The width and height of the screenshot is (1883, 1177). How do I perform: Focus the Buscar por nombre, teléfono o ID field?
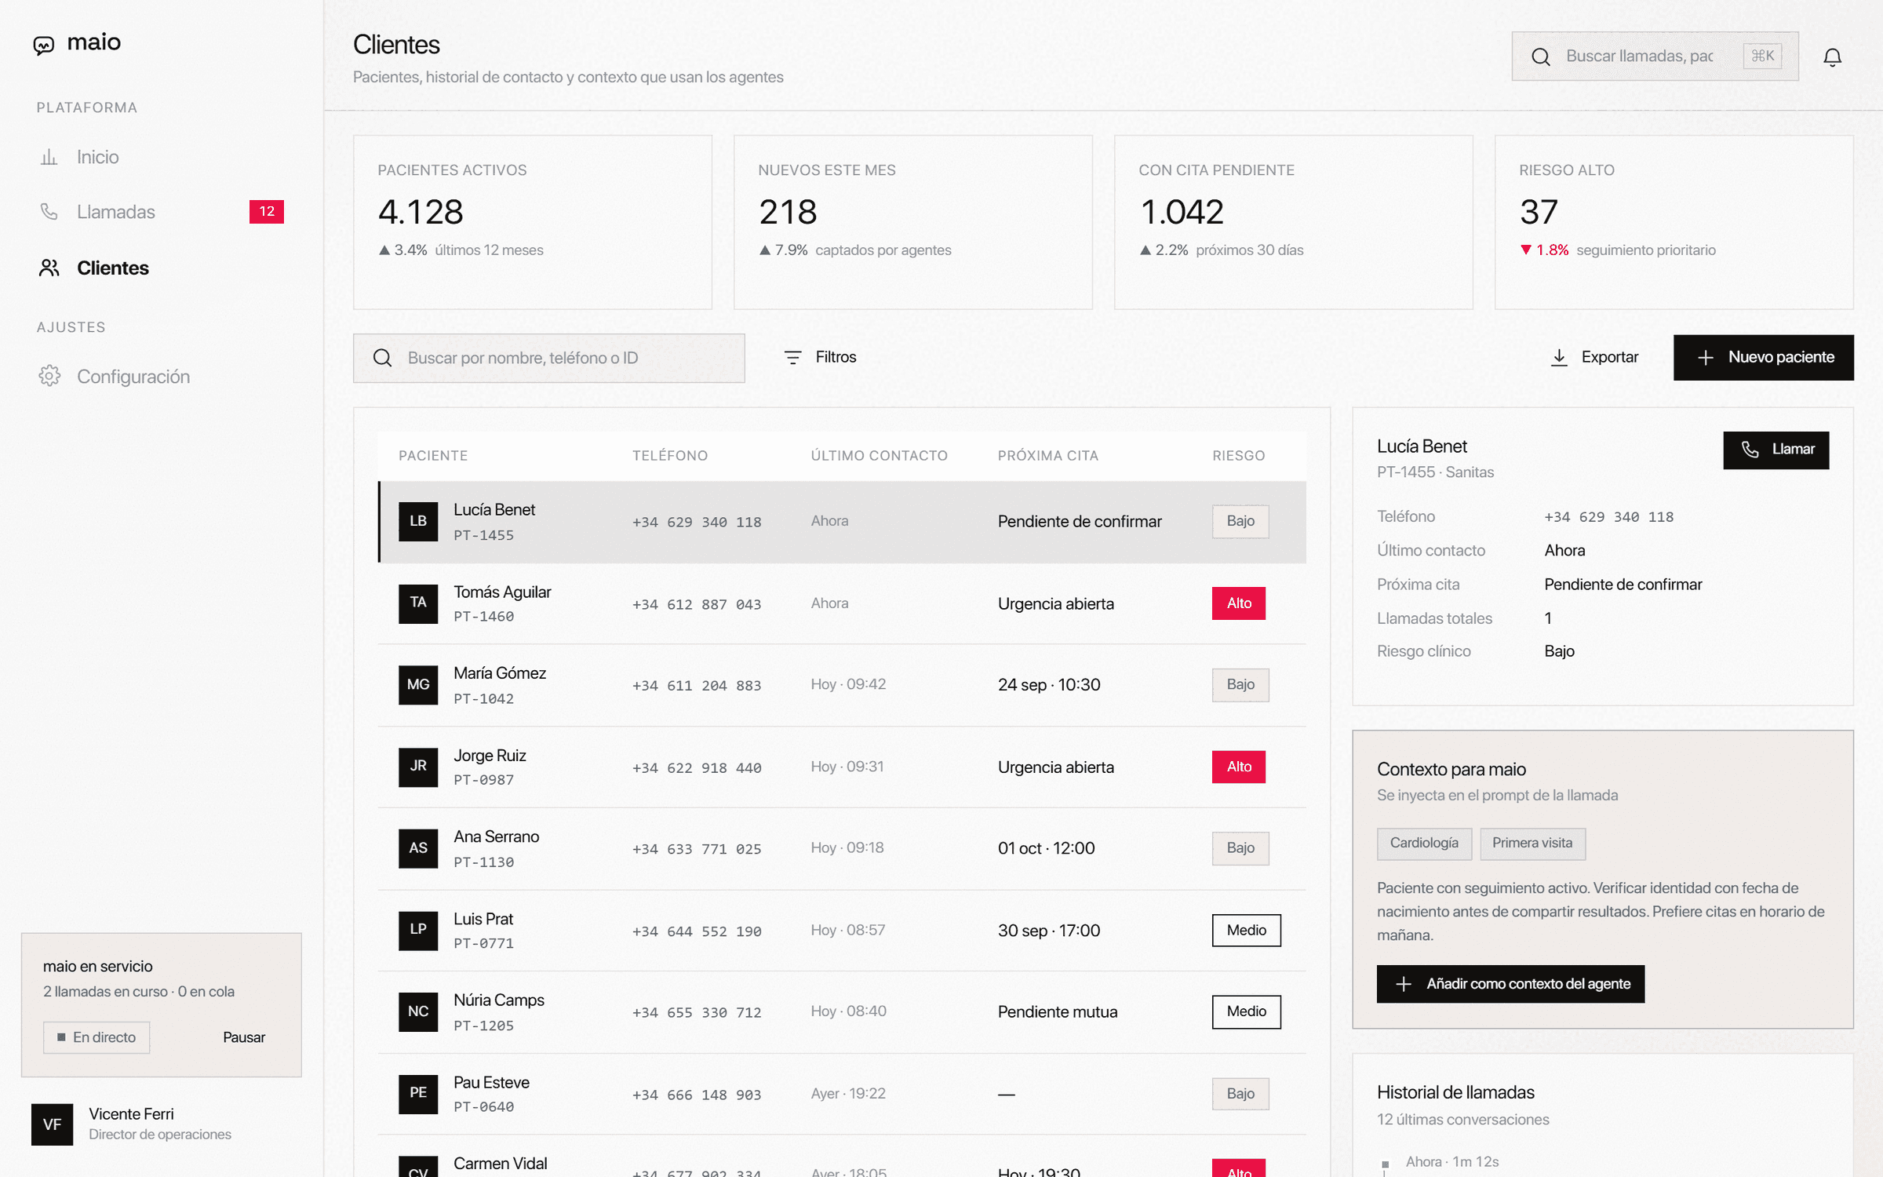coord(549,358)
